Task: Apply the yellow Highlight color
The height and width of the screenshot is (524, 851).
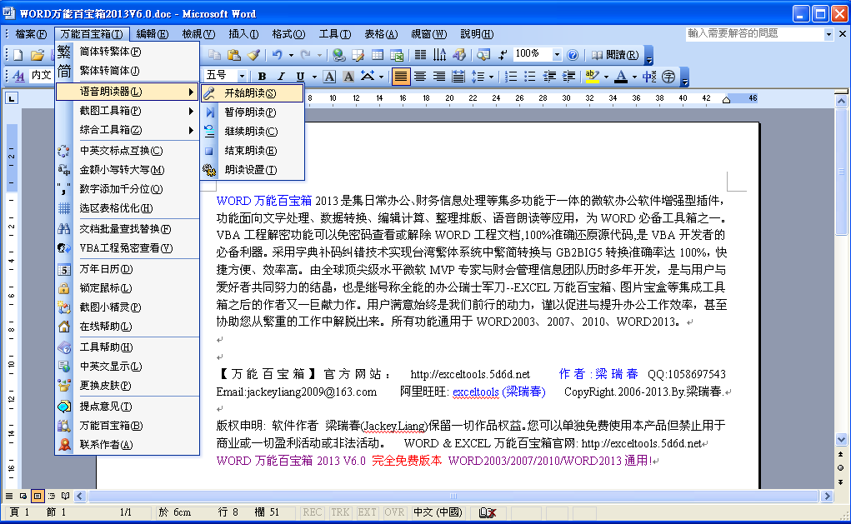Action: coord(592,77)
